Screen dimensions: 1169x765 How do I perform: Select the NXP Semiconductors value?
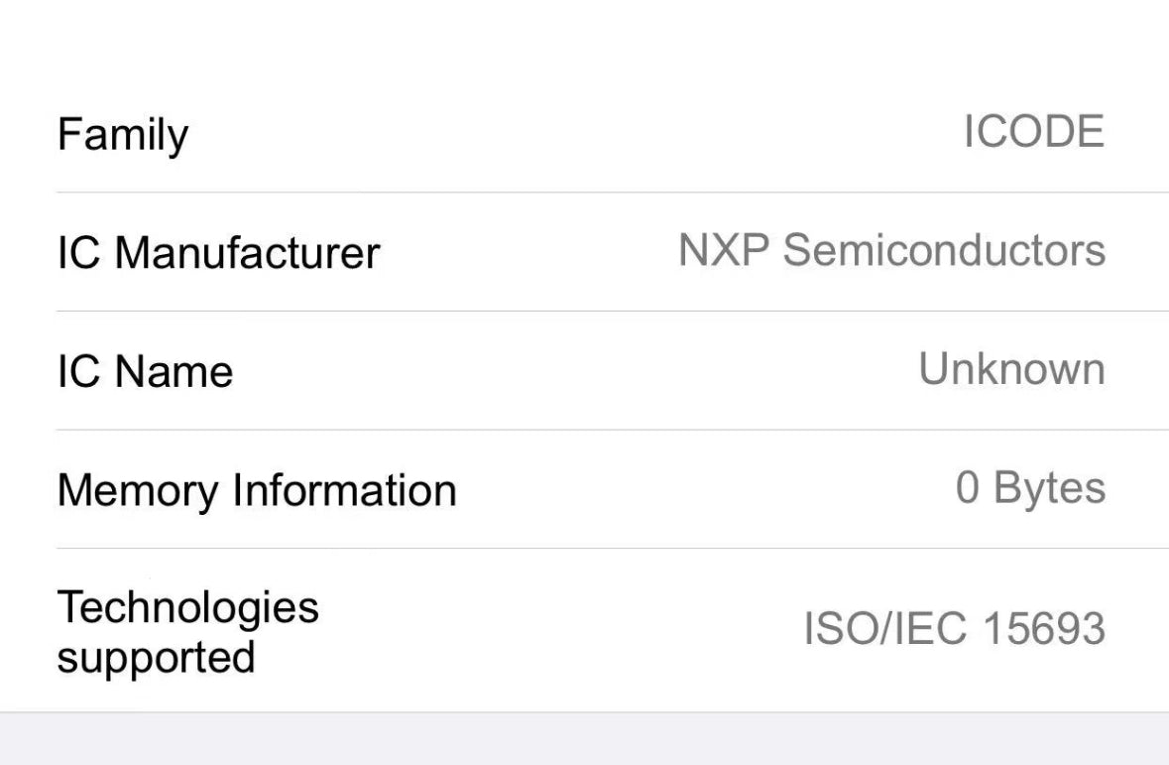pyautogui.click(x=891, y=250)
